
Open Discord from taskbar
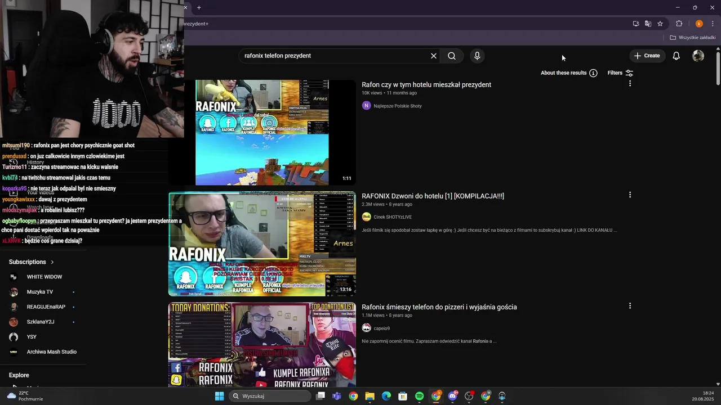coord(452,396)
